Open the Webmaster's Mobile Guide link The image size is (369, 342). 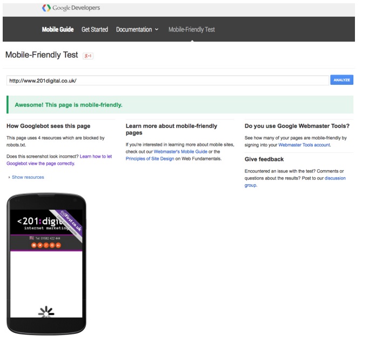click(180, 152)
